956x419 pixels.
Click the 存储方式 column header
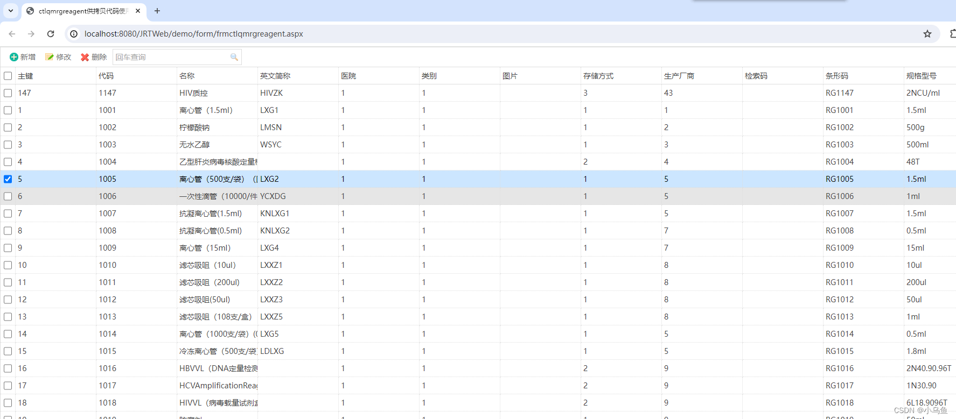point(621,76)
